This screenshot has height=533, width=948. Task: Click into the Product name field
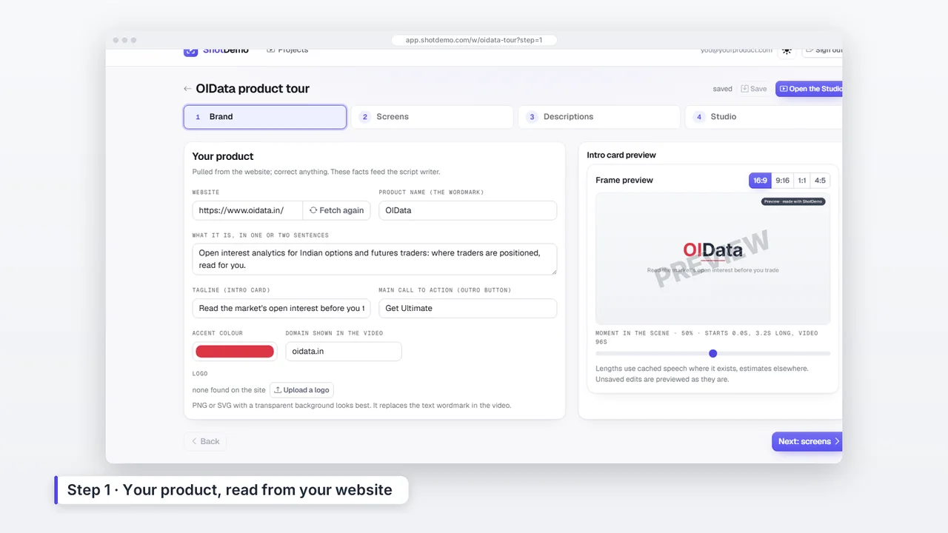(467, 210)
